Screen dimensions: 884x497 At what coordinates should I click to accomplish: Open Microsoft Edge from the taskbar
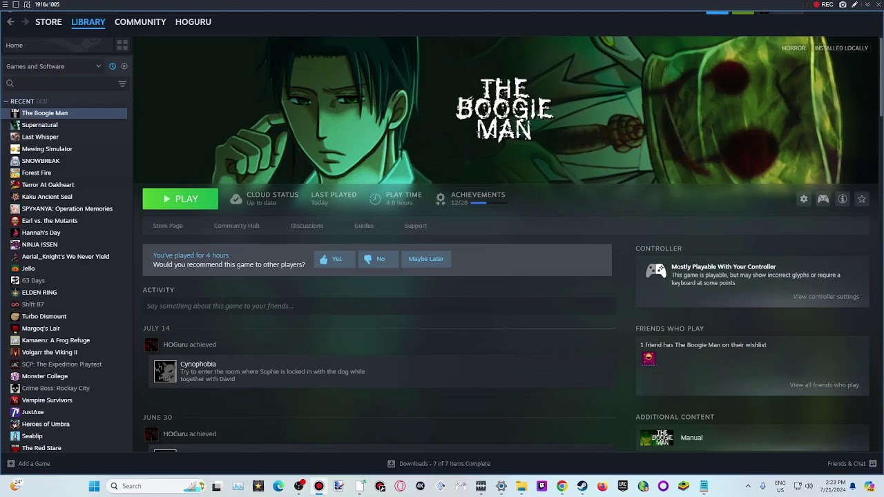(278, 486)
